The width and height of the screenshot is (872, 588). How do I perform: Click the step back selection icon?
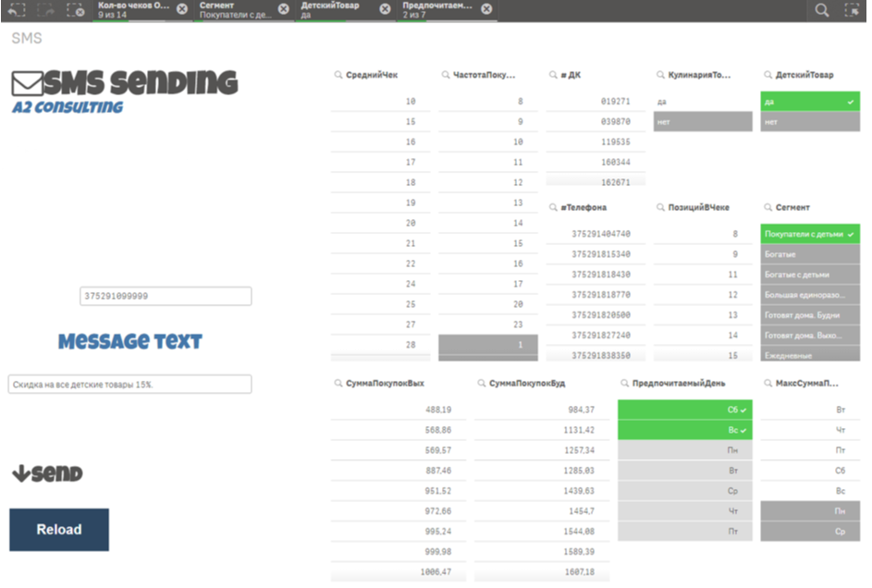[17, 10]
